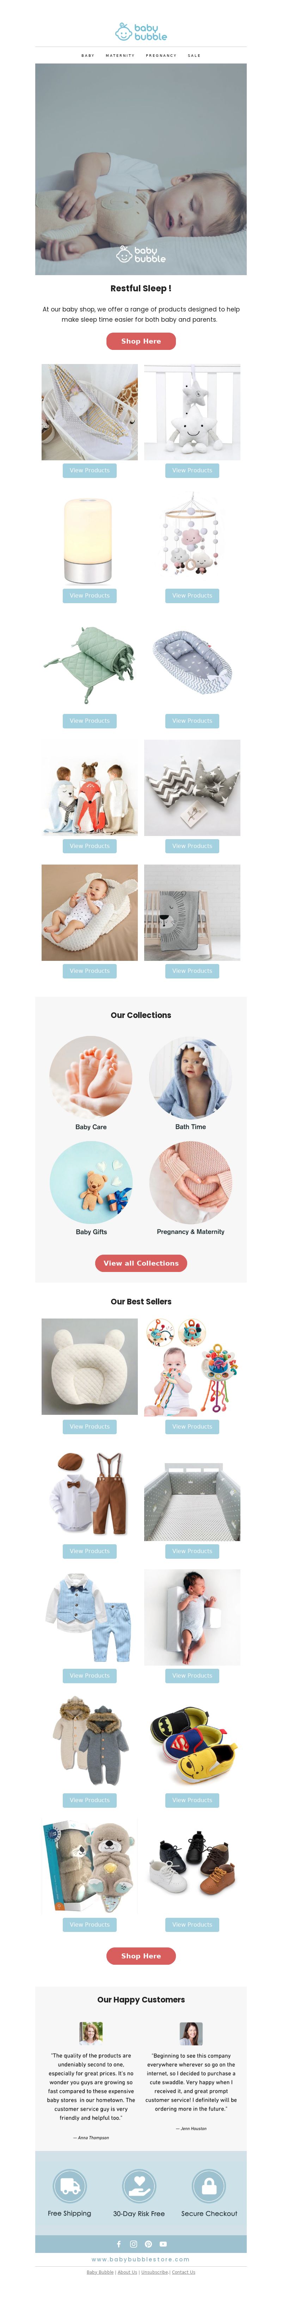Screen dimensions: 282x2303
Task: Open the Pinterest icon in footer
Action: pos(148,2244)
